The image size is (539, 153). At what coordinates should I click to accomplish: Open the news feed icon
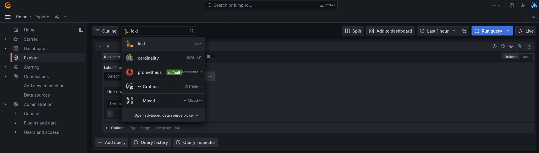click(523, 5)
